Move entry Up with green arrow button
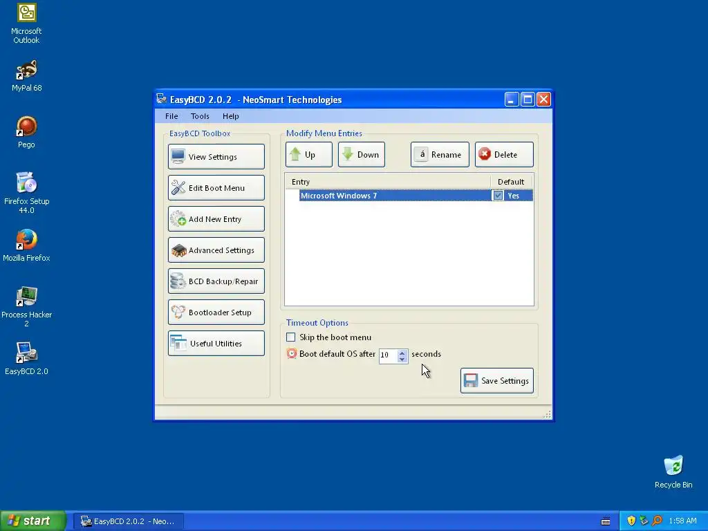 click(309, 154)
